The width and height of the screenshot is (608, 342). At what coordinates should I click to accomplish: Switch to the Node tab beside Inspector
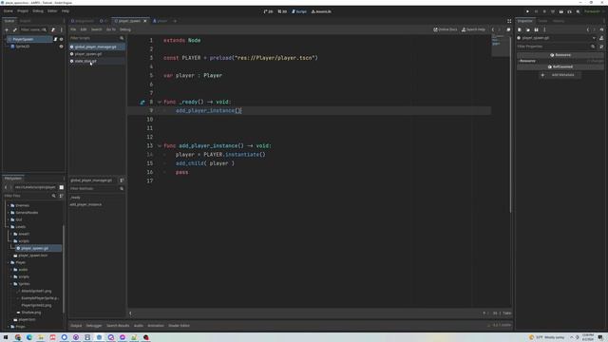pyautogui.click(x=542, y=21)
